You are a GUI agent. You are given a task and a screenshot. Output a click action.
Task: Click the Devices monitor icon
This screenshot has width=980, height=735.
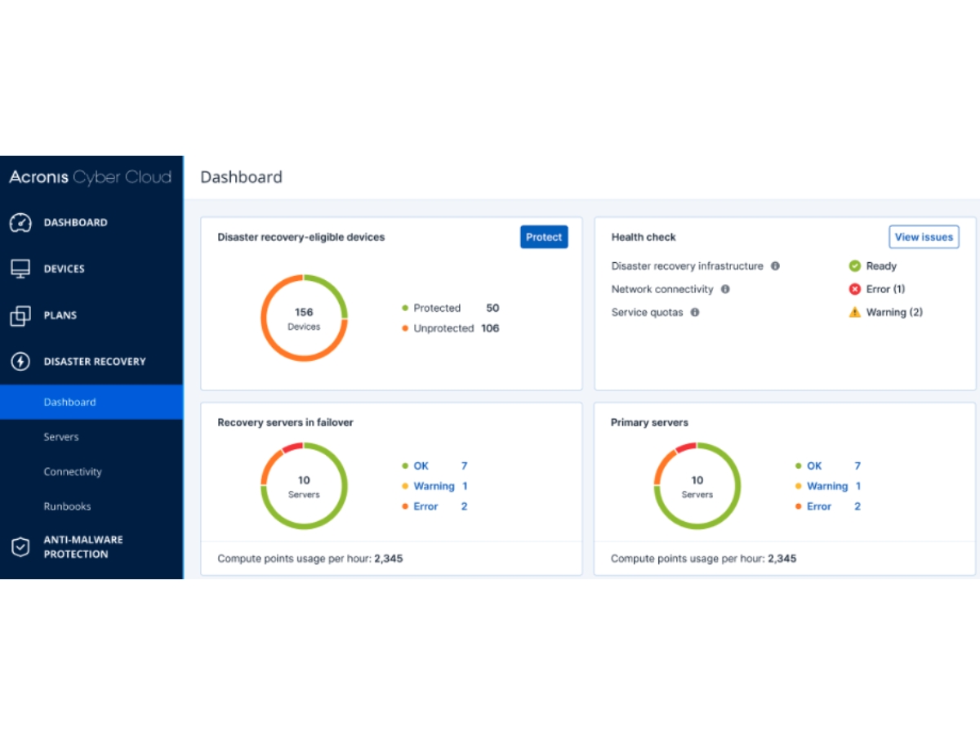pyautogui.click(x=20, y=269)
